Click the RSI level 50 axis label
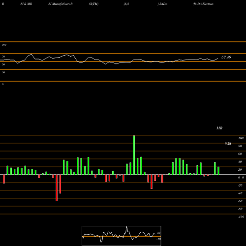The width and height of the screenshot is (246, 246). [3, 64]
